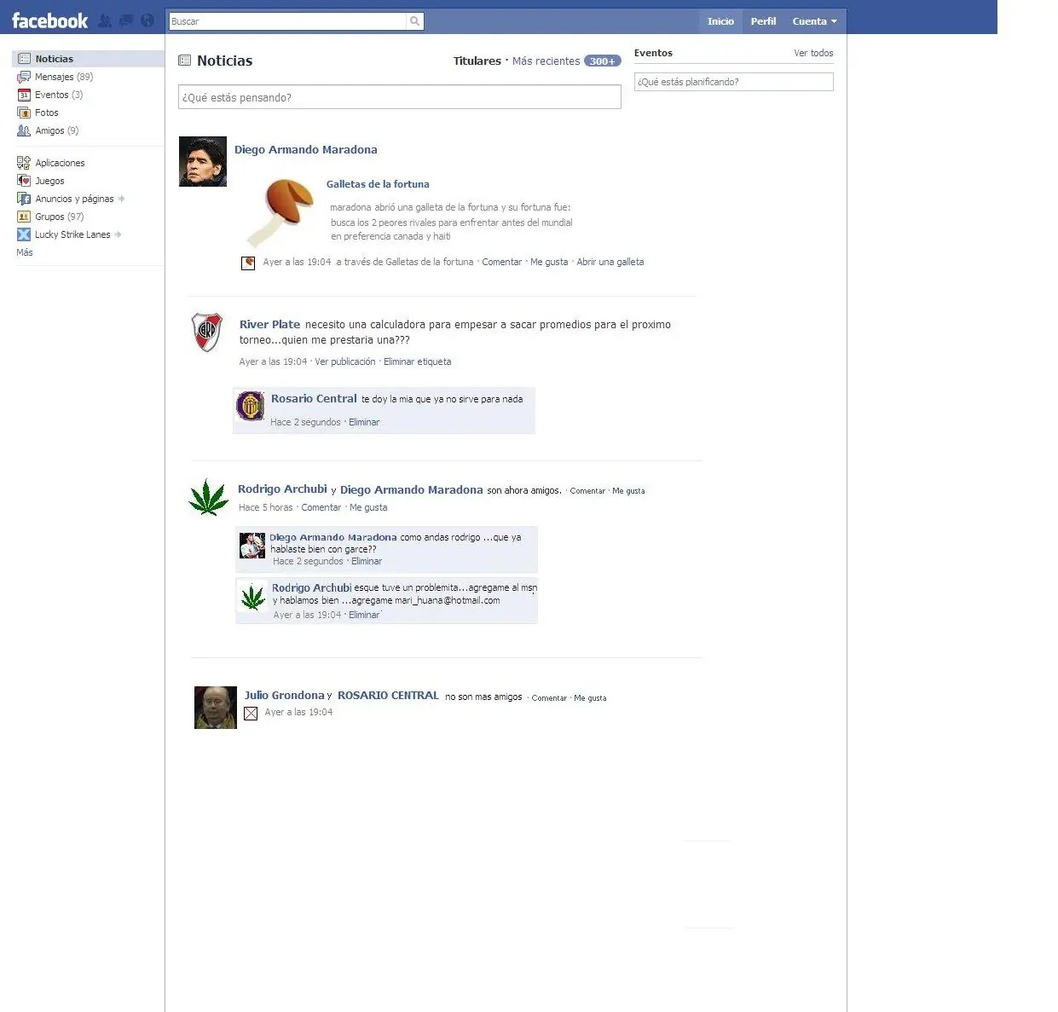This screenshot has width=1058, height=1012.
Task: Switch to Más recientes feed
Action: coord(546,61)
